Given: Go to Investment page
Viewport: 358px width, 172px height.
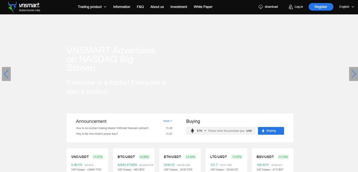Looking at the screenshot, I should tap(179, 7).
